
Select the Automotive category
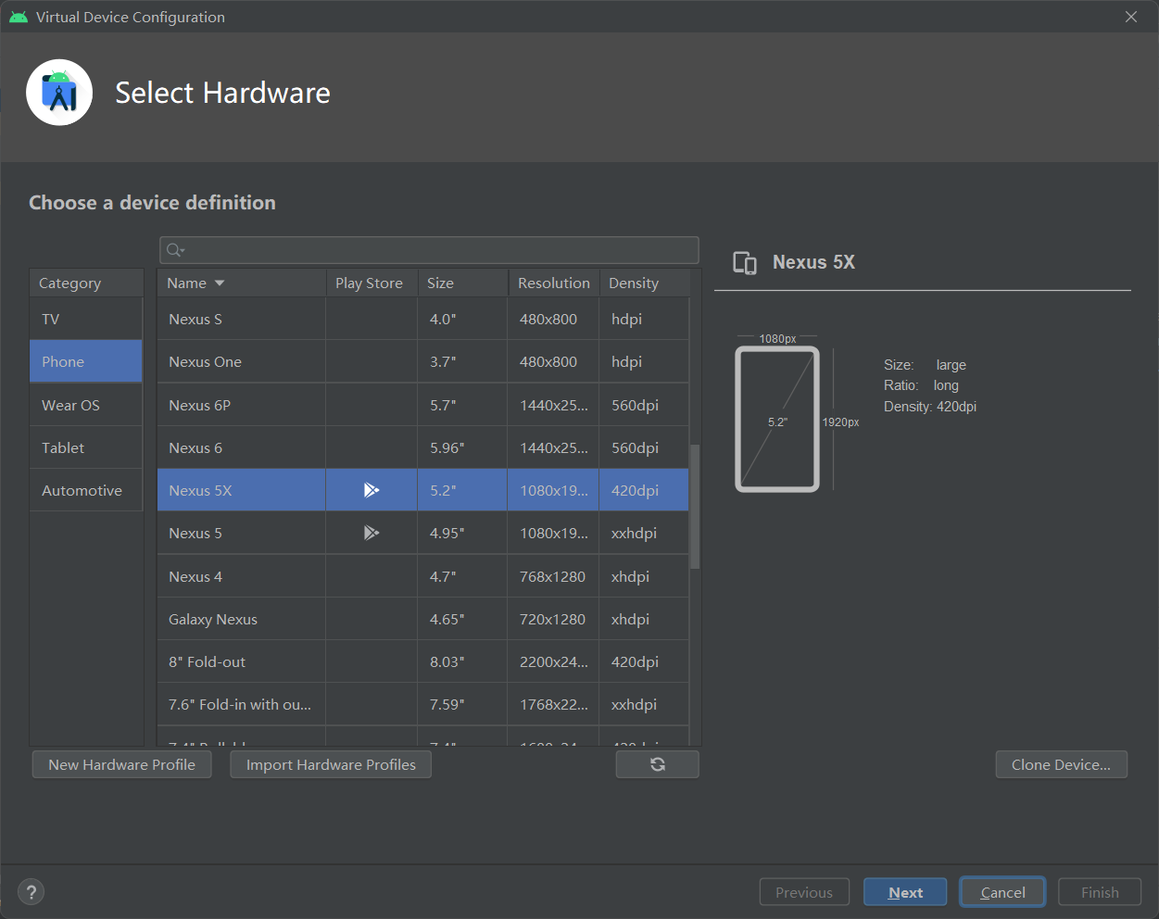pos(86,490)
